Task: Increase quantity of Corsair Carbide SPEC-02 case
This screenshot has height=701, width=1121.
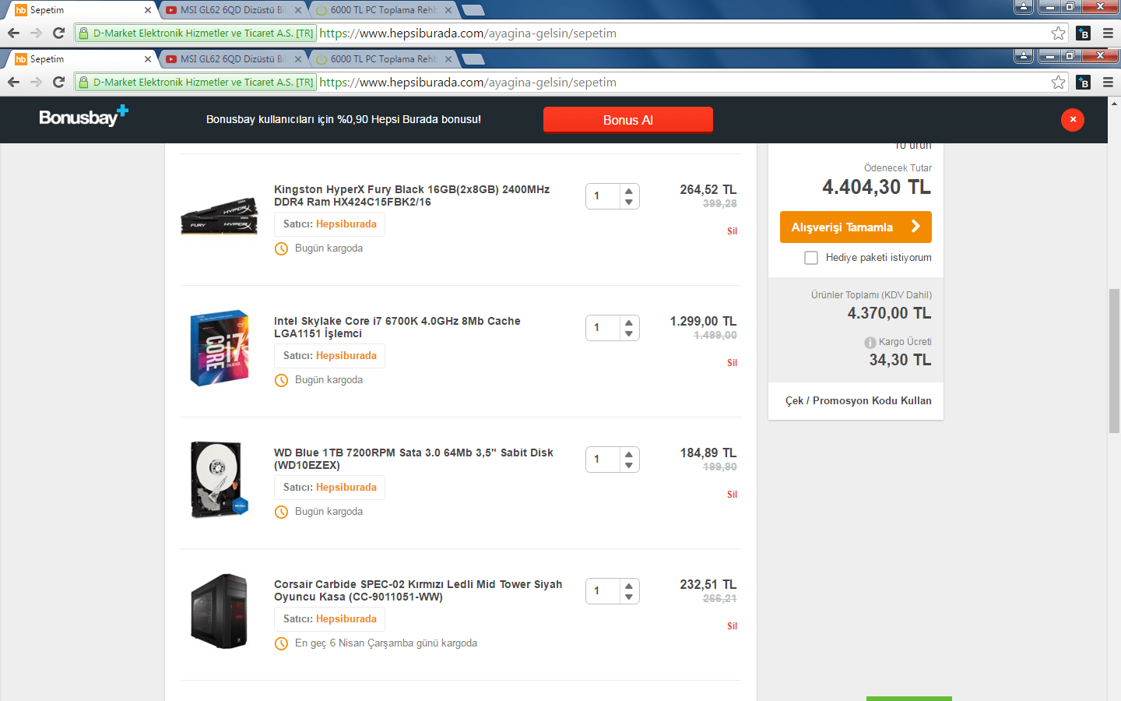Action: [x=629, y=586]
